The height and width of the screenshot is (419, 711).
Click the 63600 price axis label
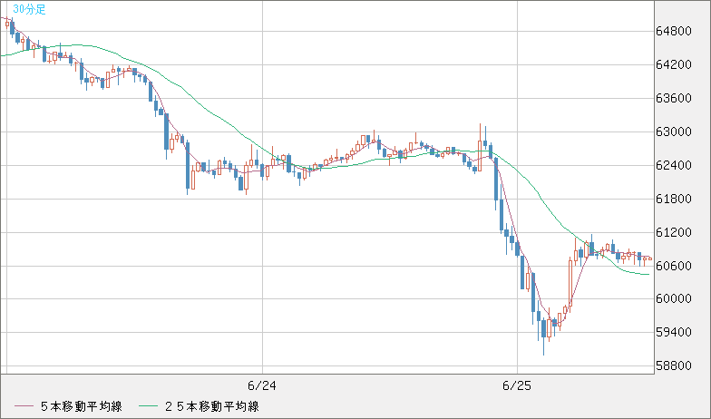pyautogui.click(x=674, y=98)
